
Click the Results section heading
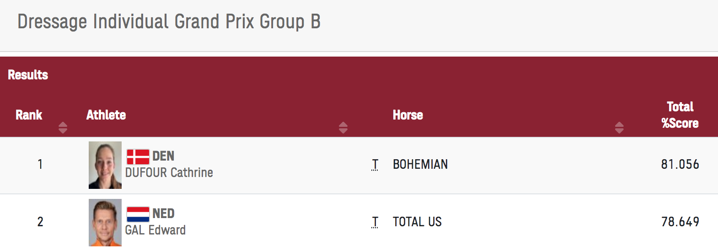pyautogui.click(x=28, y=75)
